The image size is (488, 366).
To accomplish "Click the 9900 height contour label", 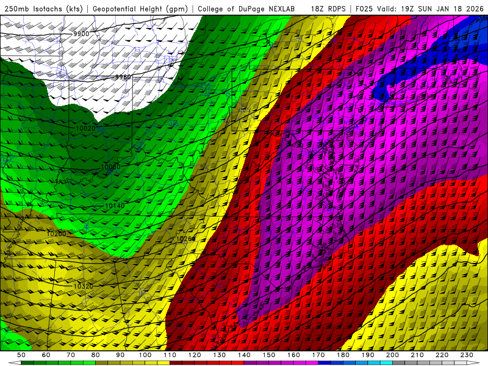I will [x=81, y=34].
